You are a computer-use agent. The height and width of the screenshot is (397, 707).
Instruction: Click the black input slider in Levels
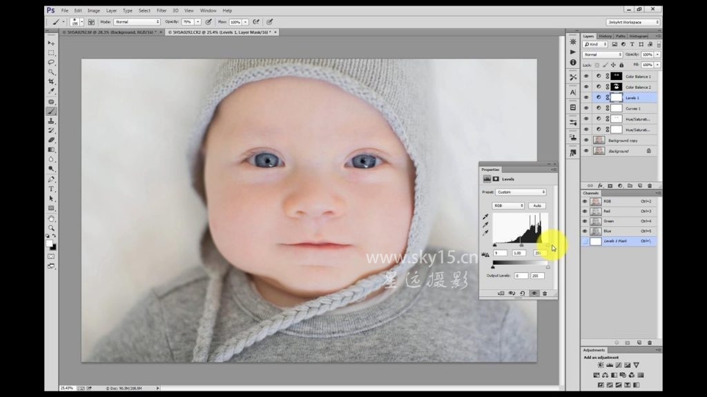point(494,245)
